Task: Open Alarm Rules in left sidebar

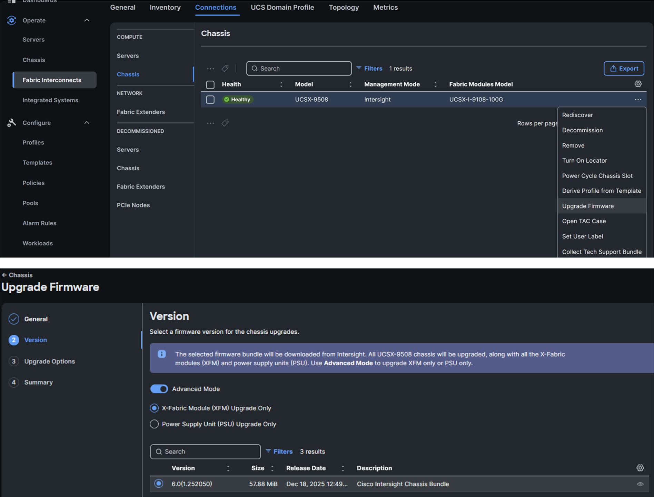Action: click(39, 223)
